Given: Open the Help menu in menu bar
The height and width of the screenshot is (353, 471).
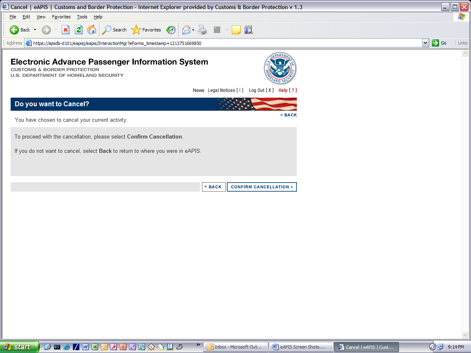Looking at the screenshot, I should (98, 17).
